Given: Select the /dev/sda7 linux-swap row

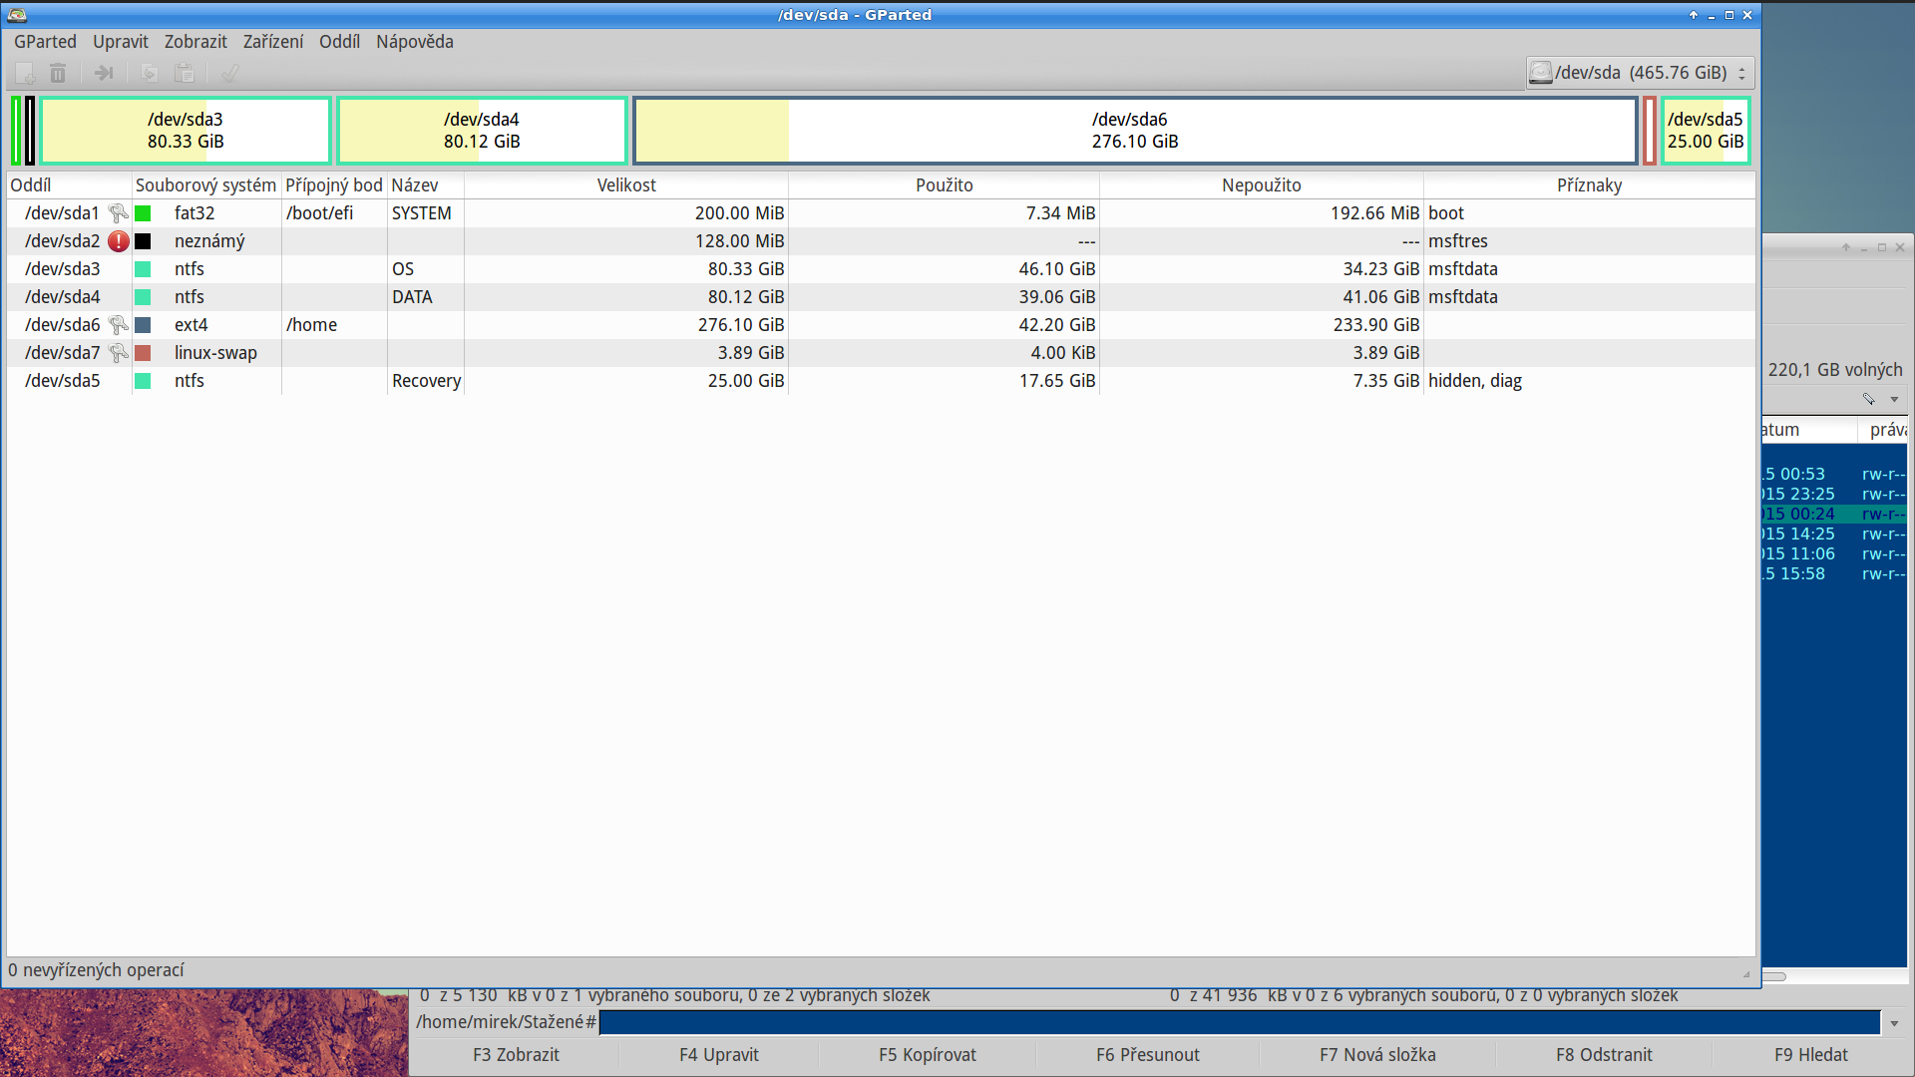Looking at the screenshot, I should [881, 353].
